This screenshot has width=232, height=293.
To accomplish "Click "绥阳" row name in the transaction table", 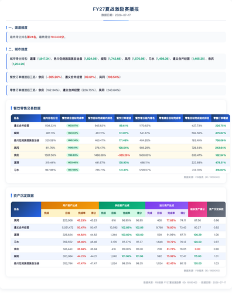I will click(x=16, y=133).
